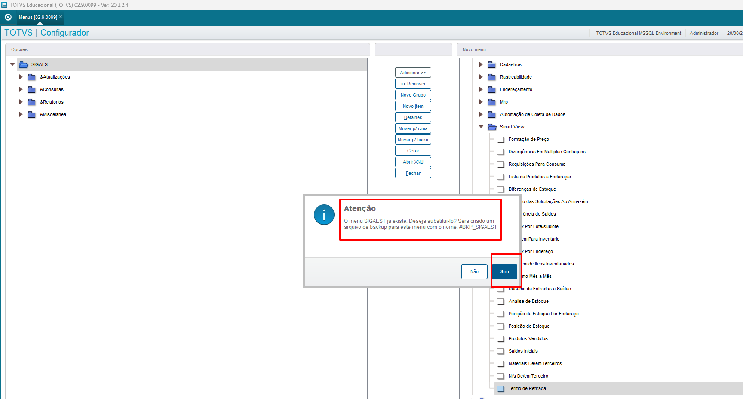Click the Mover p/ cima button
This screenshot has height=399, width=743.
(x=413, y=129)
